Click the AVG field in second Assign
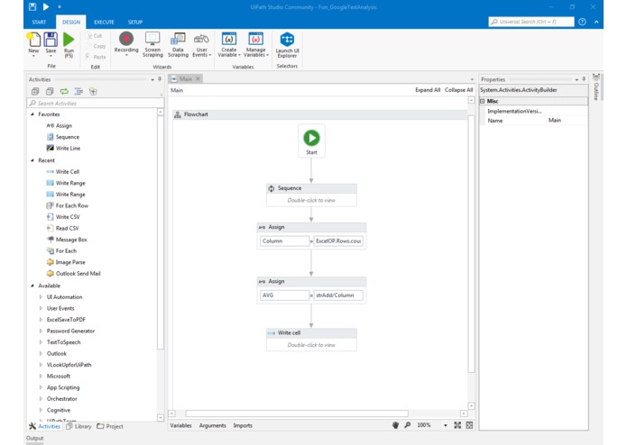 click(285, 295)
